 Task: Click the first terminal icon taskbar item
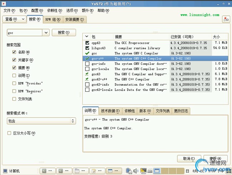point(47,171)
